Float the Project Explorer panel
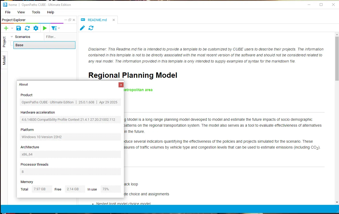This screenshot has width=339, height=214. point(70,20)
